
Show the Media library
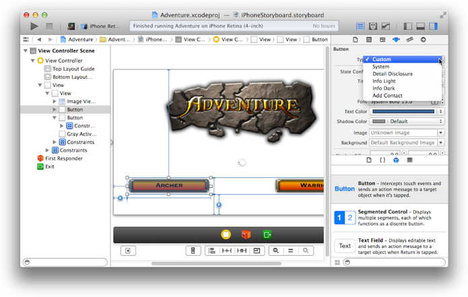click(x=409, y=160)
